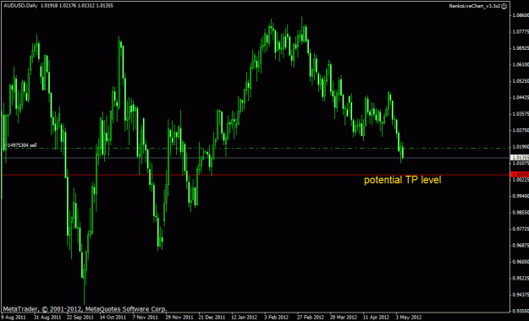Click the white current price tag 1.01355
The width and height of the screenshot is (529, 321).
point(520,158)
